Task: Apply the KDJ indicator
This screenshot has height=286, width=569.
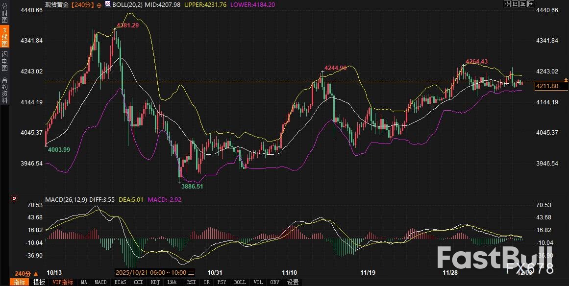Action: pos(155,282)
